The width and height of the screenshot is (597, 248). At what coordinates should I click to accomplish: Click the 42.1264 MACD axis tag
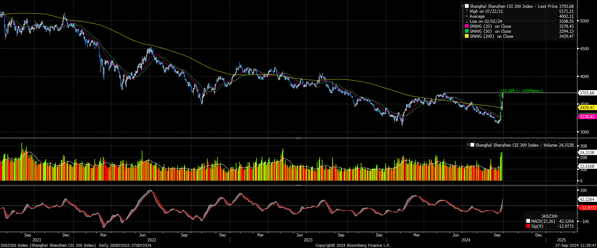tap(587, 199)
